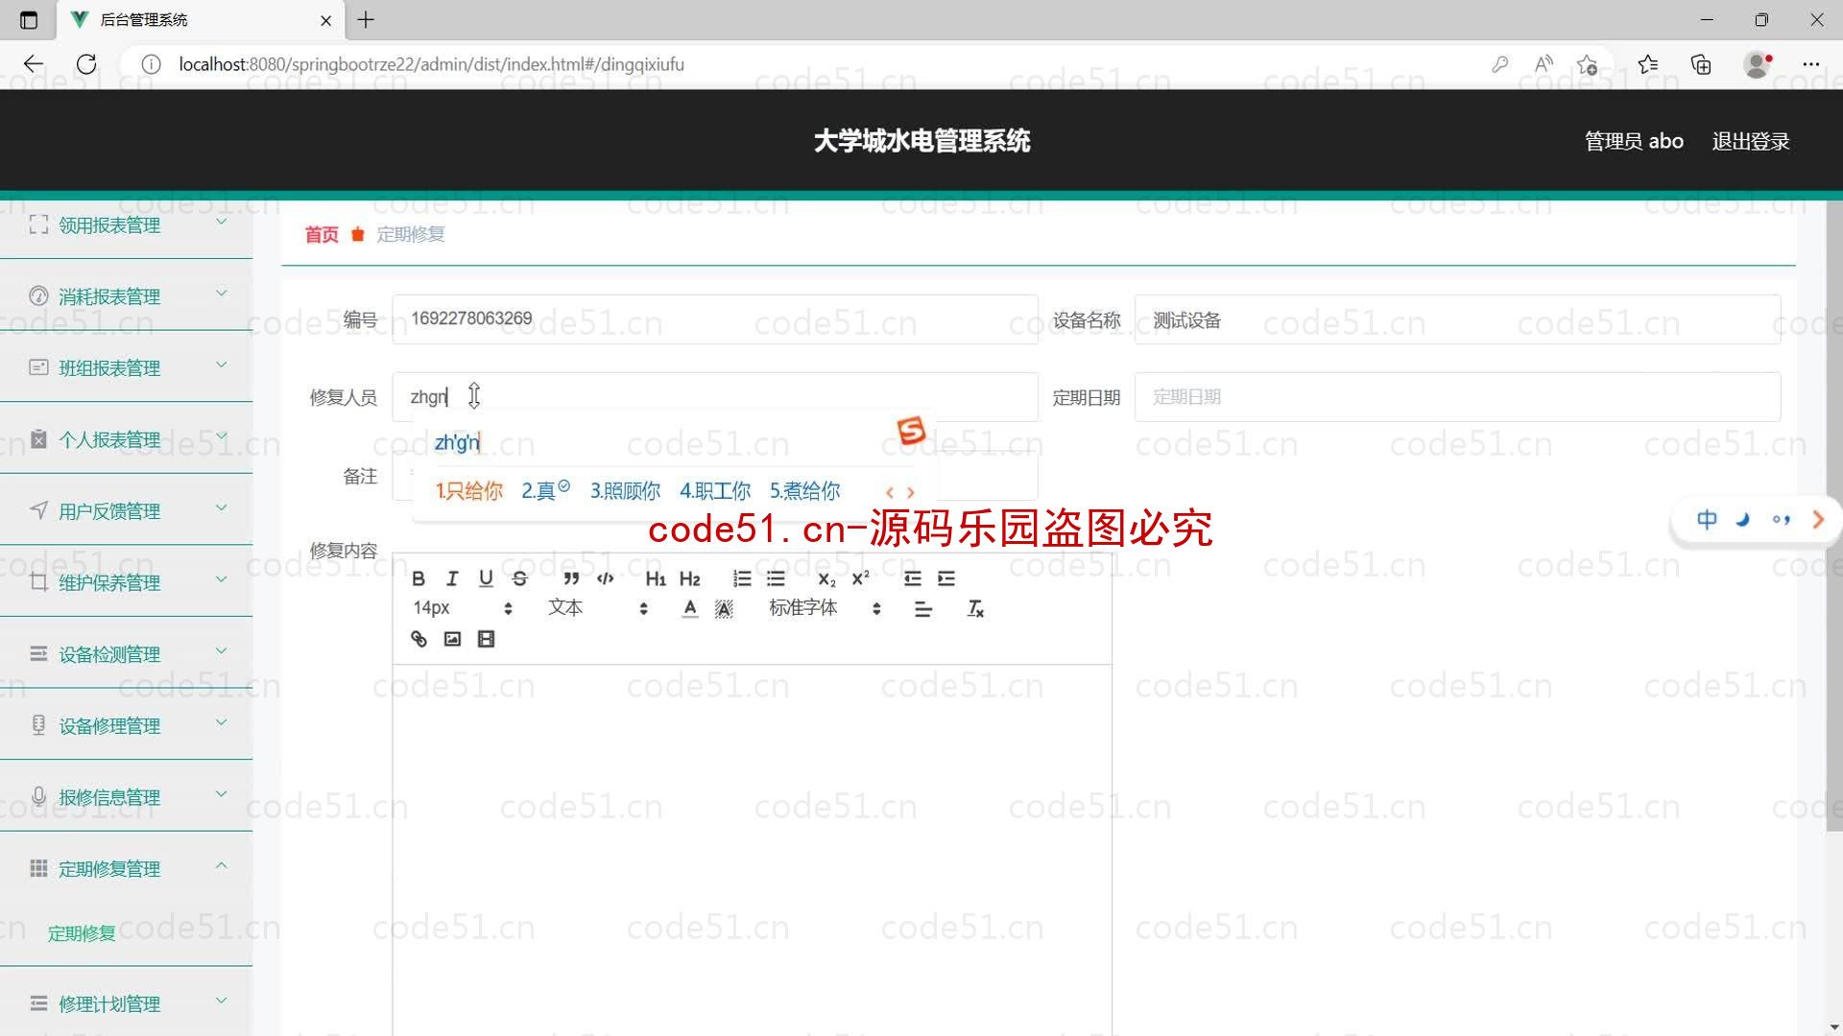Apply underline formatting in editor toolbar

tap(486, 578)
